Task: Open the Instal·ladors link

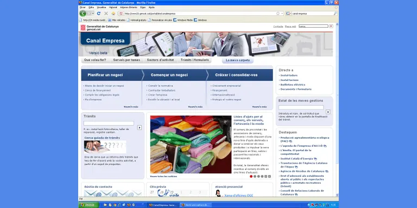Action: [x=289, y=75]
